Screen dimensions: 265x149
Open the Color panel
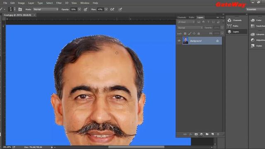click(x=257, y=20)
